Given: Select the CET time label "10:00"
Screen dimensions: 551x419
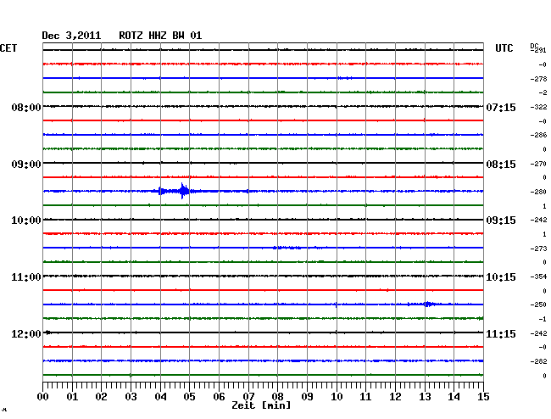Looking at the screenshot, I should point(26,221).
